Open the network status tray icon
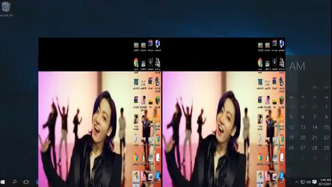Image resolution: width=332 pixels, height=187 pixels. click(303, 182)
